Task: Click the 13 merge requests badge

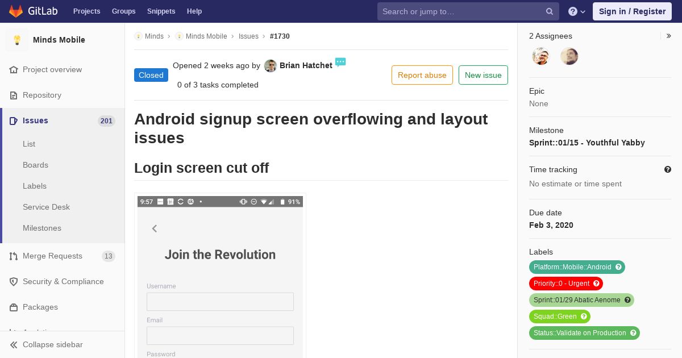Action: 109,256
